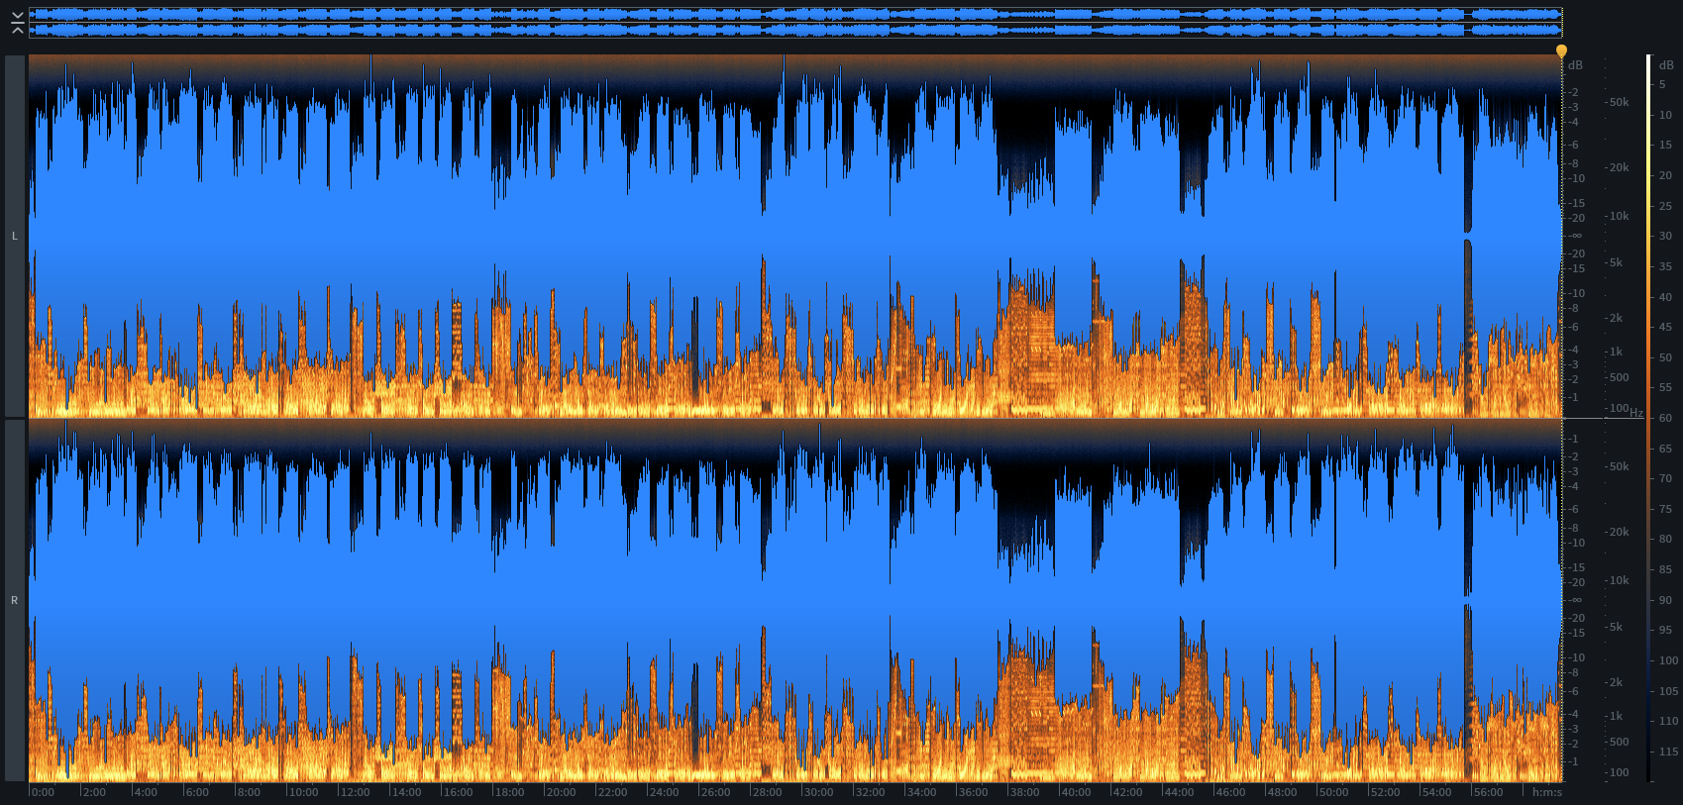The height and width of the screenshot is (805, 1683).
Task: Click the 500 frequency label in left channel
Action: click(x=1620, y=377)
